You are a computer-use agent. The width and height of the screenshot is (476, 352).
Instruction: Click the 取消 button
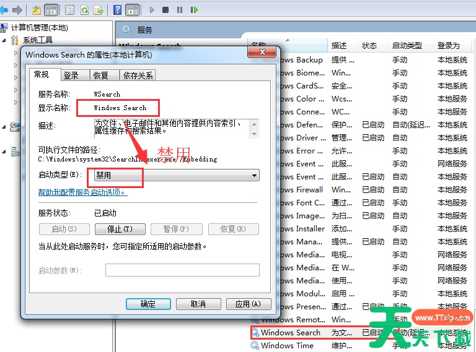coord(198,304)
